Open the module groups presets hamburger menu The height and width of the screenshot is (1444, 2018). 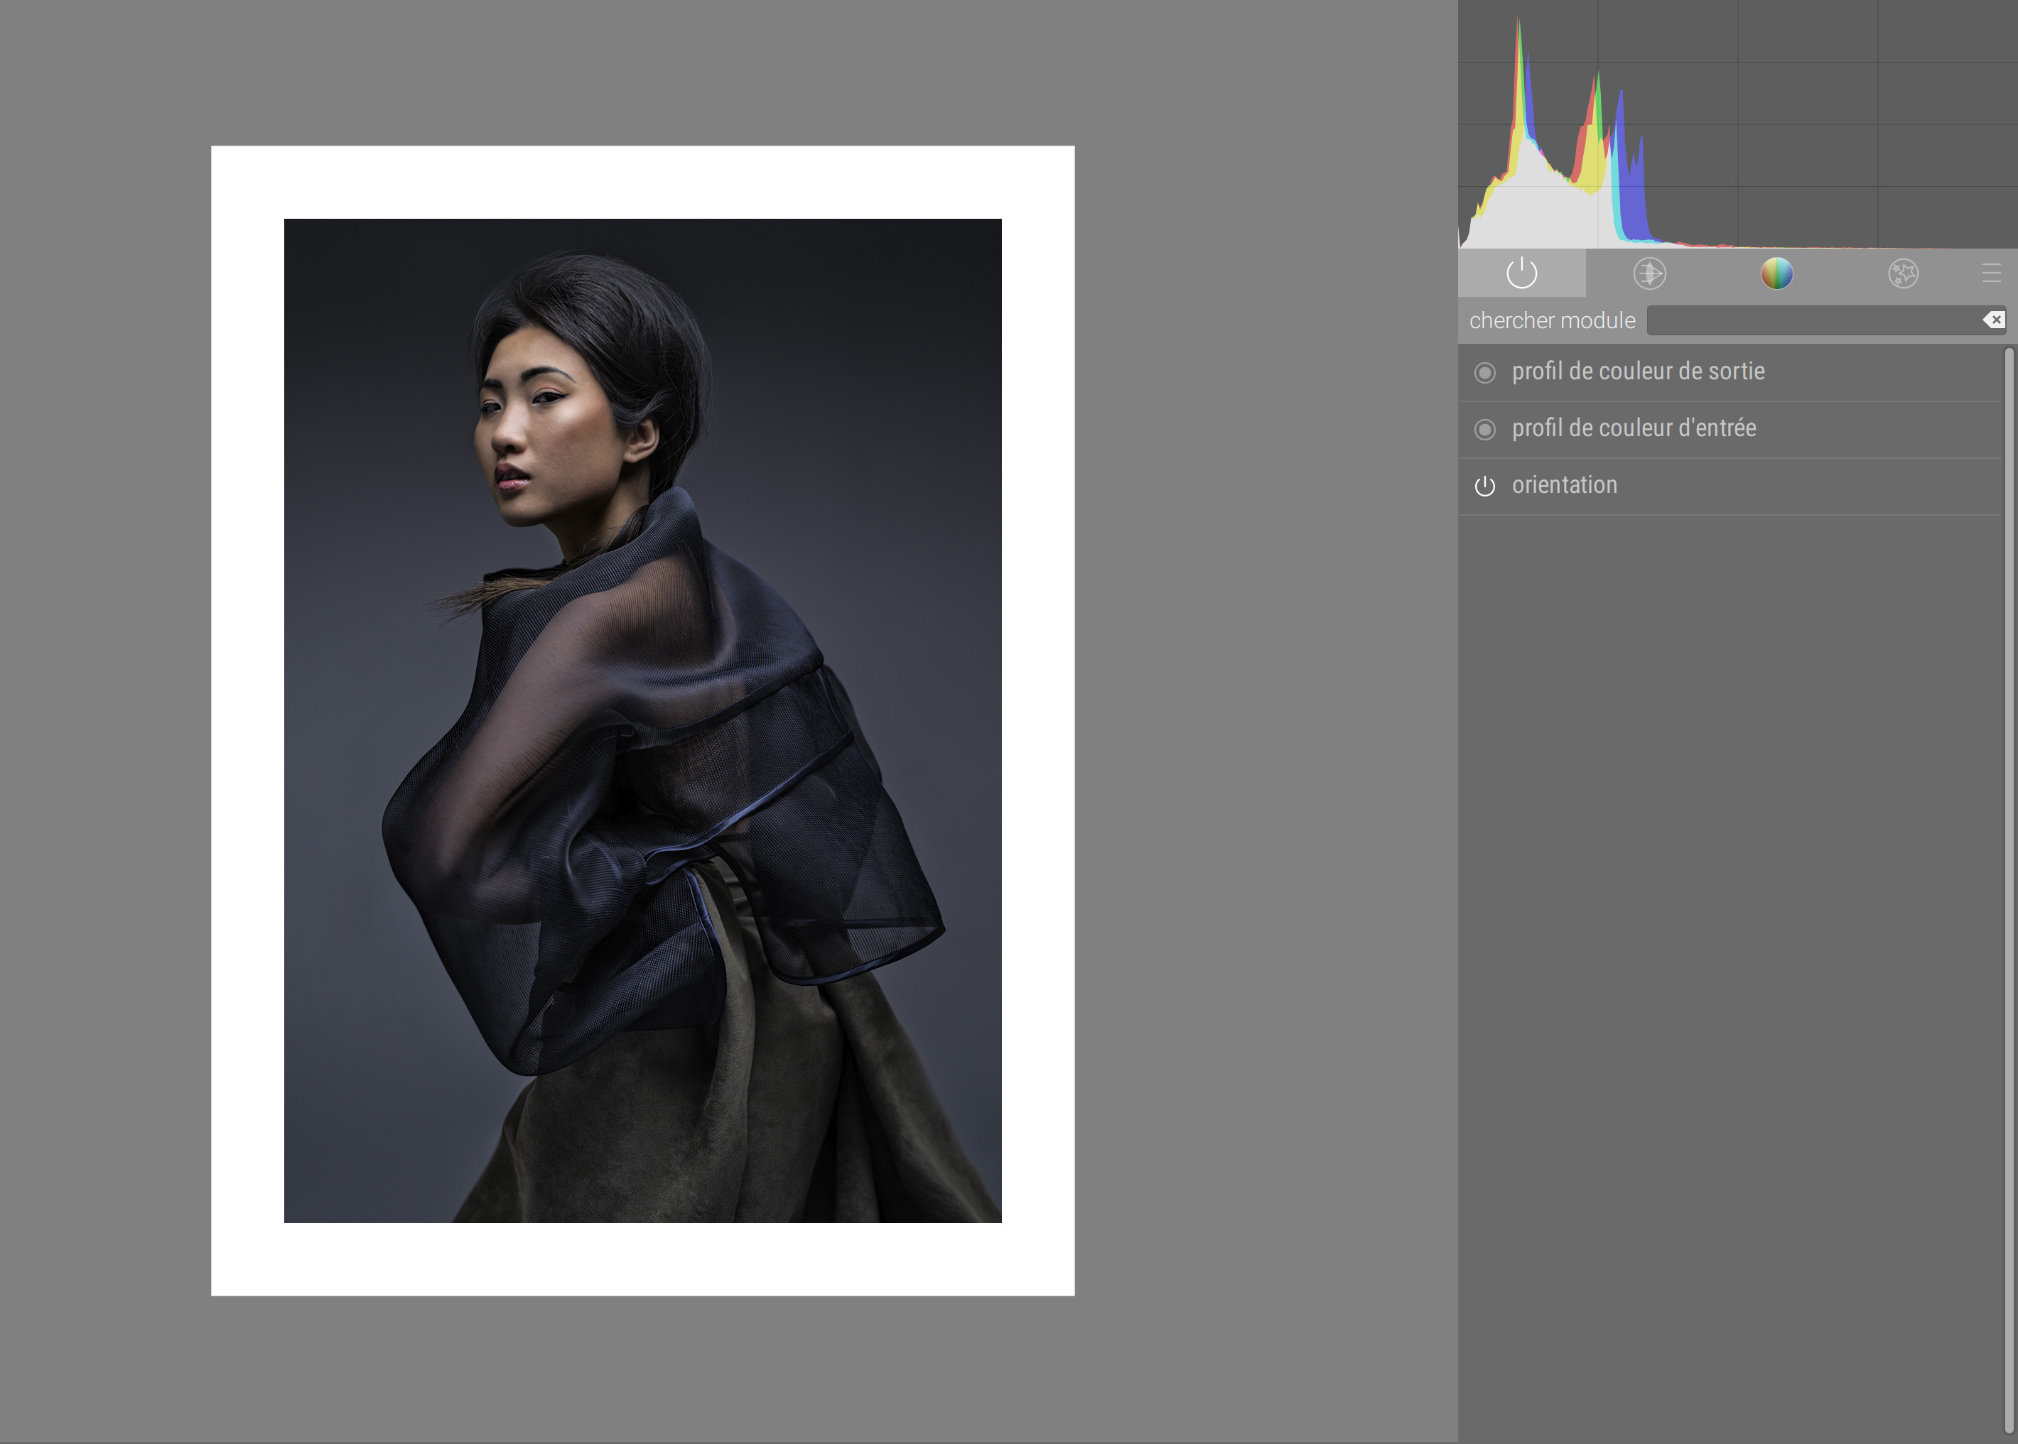point(1991,273)
